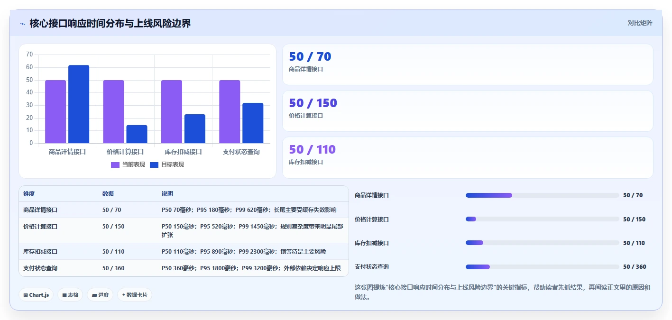This screenshot has height=320, width=672.
Task: Open the 50 / 70 商品详情接口 card
Action: (468, 64)
